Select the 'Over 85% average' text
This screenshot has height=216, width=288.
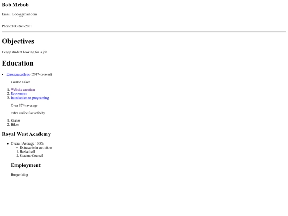tap(24, 105)
